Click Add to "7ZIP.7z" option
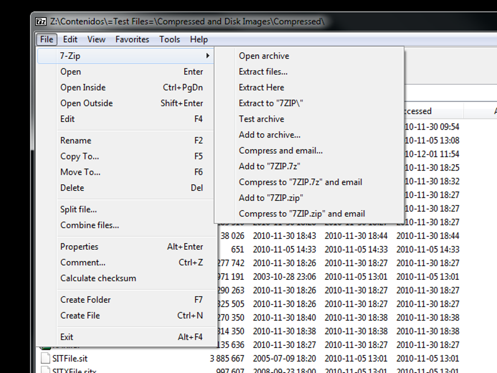Image resolution: width=497 pixels, height=373 pixels. [309, 167]
